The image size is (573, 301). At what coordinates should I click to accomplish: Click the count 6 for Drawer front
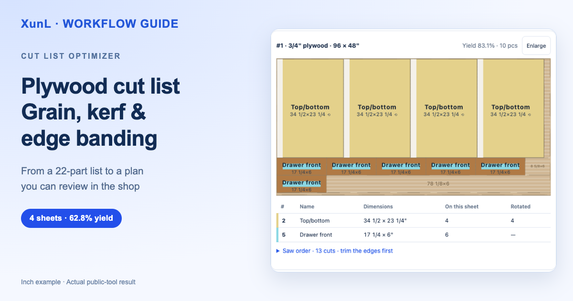click(446, 235)
